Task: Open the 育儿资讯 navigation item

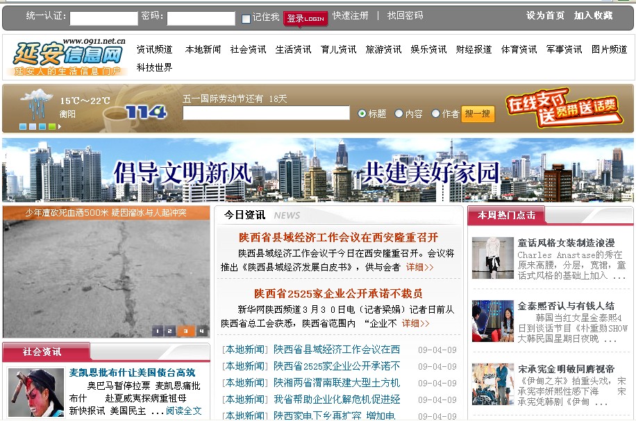Action: point(338,49)
